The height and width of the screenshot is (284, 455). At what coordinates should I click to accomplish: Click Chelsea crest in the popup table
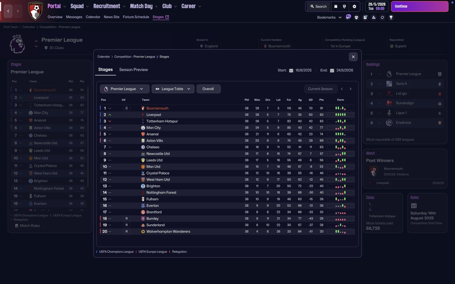coord(143,147)
